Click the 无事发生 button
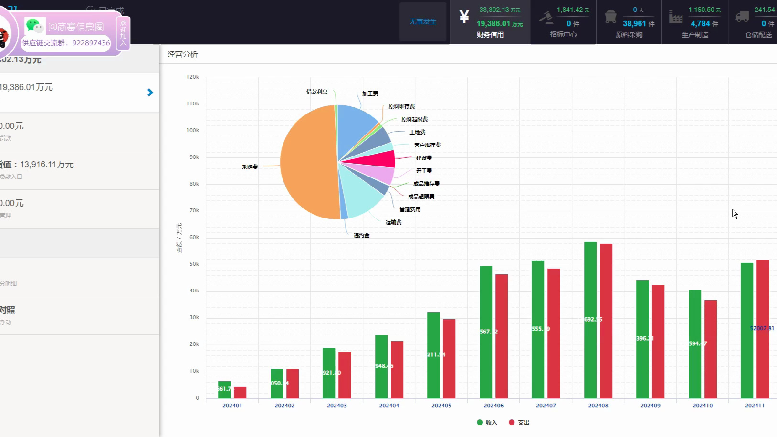777x437 pixels. 423,22
